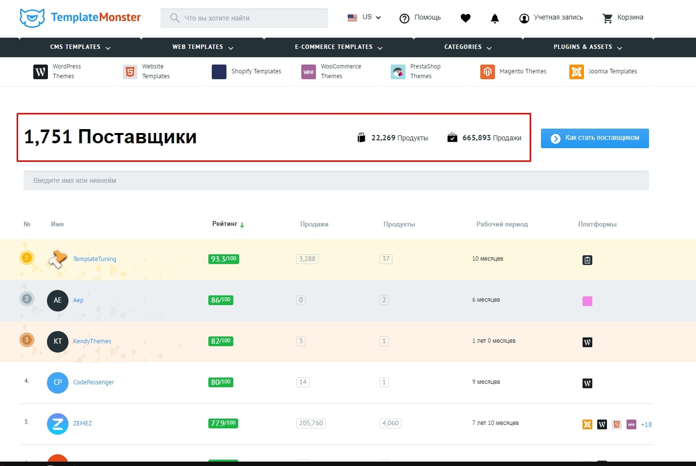The image size is (696, 466).
Task: Open favorites via the heart icon
Action: point(465,18)
